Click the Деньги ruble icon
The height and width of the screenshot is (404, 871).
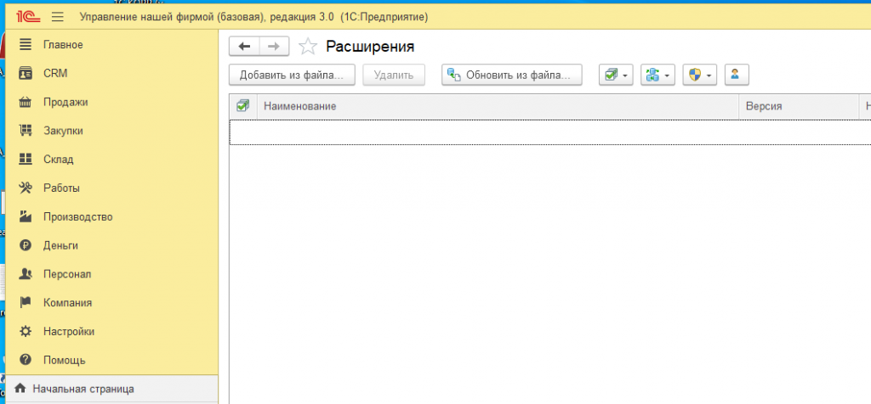click(26, 245)
